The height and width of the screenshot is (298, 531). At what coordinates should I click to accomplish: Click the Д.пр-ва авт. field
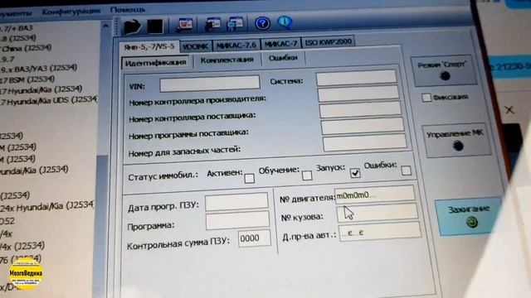[380, 232]
